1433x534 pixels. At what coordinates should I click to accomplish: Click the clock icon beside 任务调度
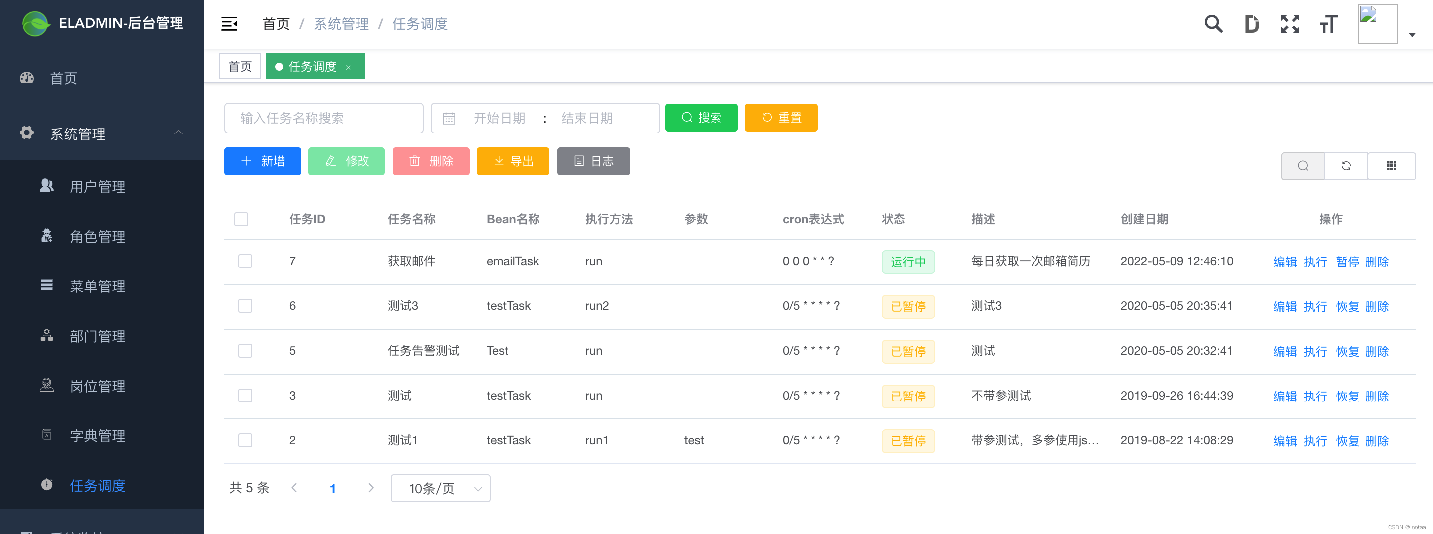pyautogui.click(x=47, y=485)
